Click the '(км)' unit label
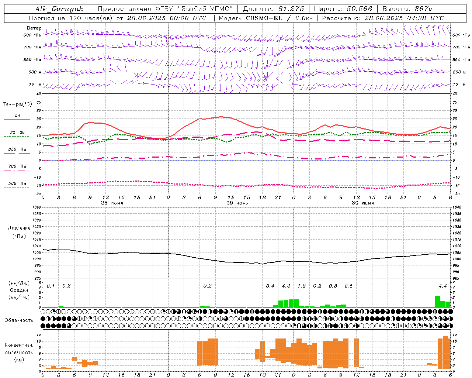472x378 pixels. 19,360
